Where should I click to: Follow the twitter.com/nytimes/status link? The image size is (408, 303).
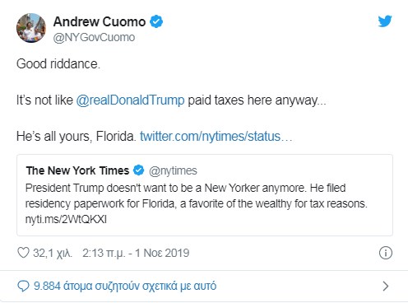click(x=216, y=137)
